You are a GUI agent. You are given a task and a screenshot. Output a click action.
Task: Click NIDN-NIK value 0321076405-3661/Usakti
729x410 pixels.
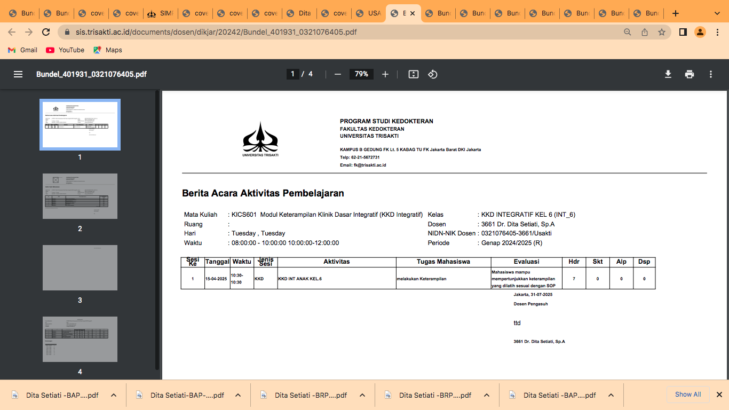(x=517, y=233)
